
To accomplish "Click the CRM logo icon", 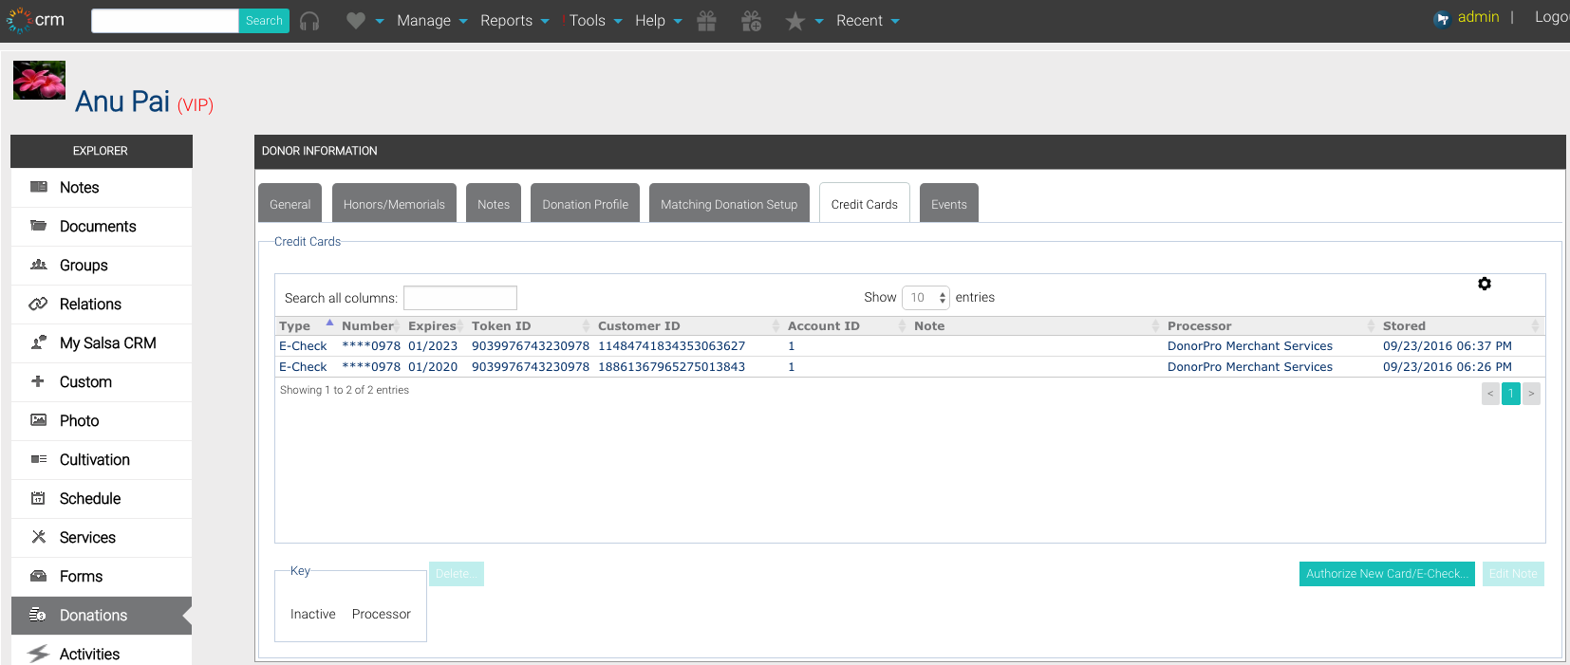I will [19, 20].
